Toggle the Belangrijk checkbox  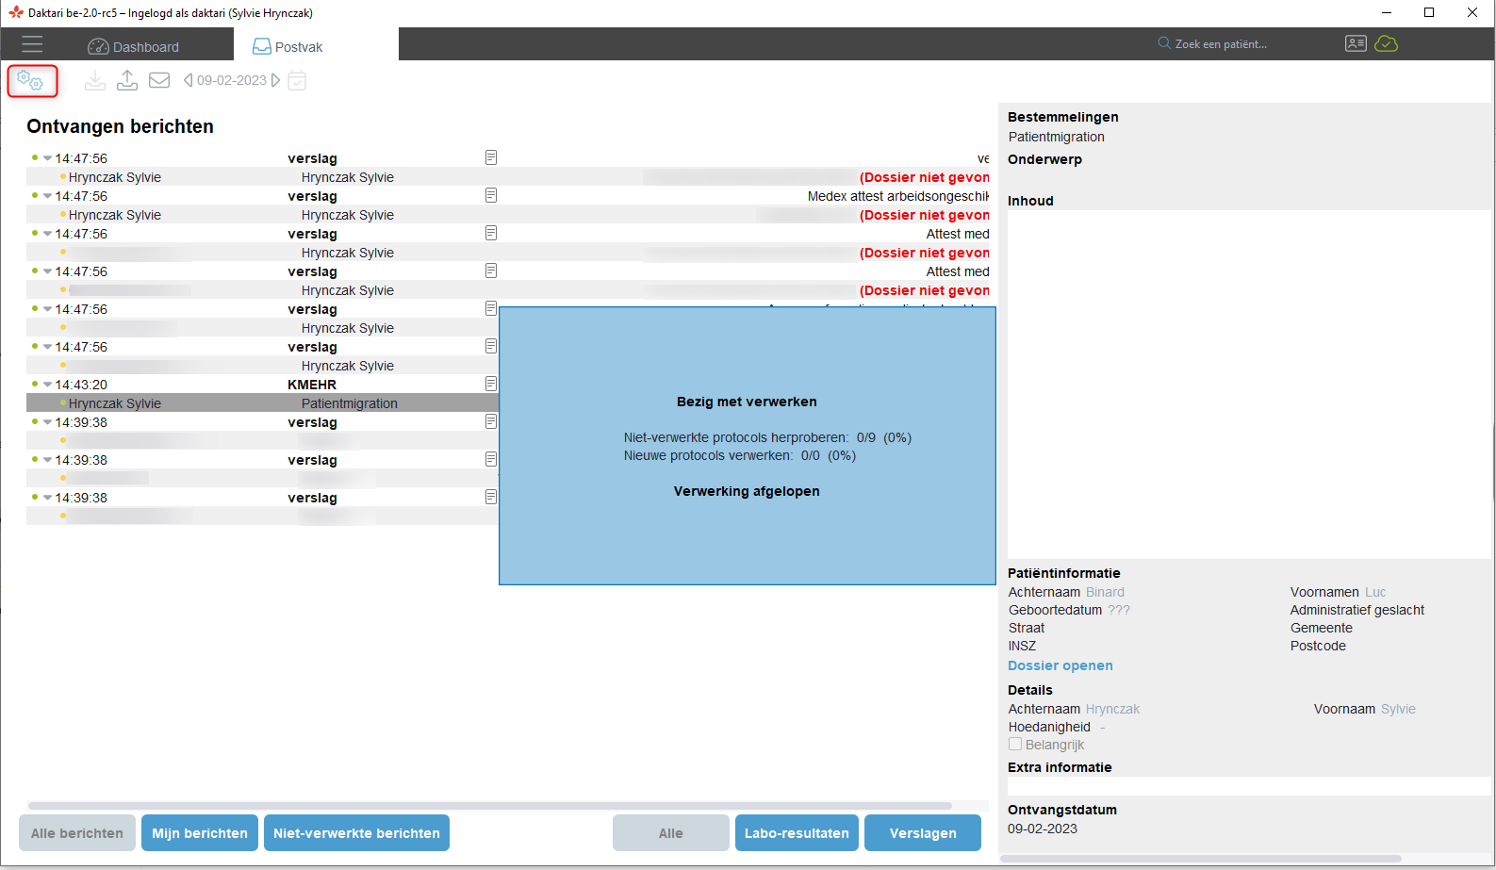1015,745
